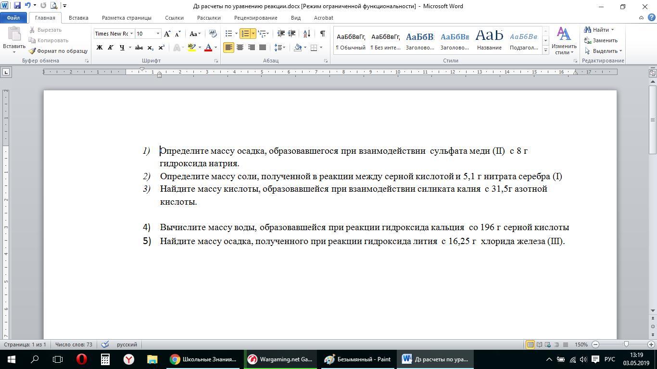This screenshot has height=369, width=657.
Task: Expand the font size dropdown
Action: 158,34
